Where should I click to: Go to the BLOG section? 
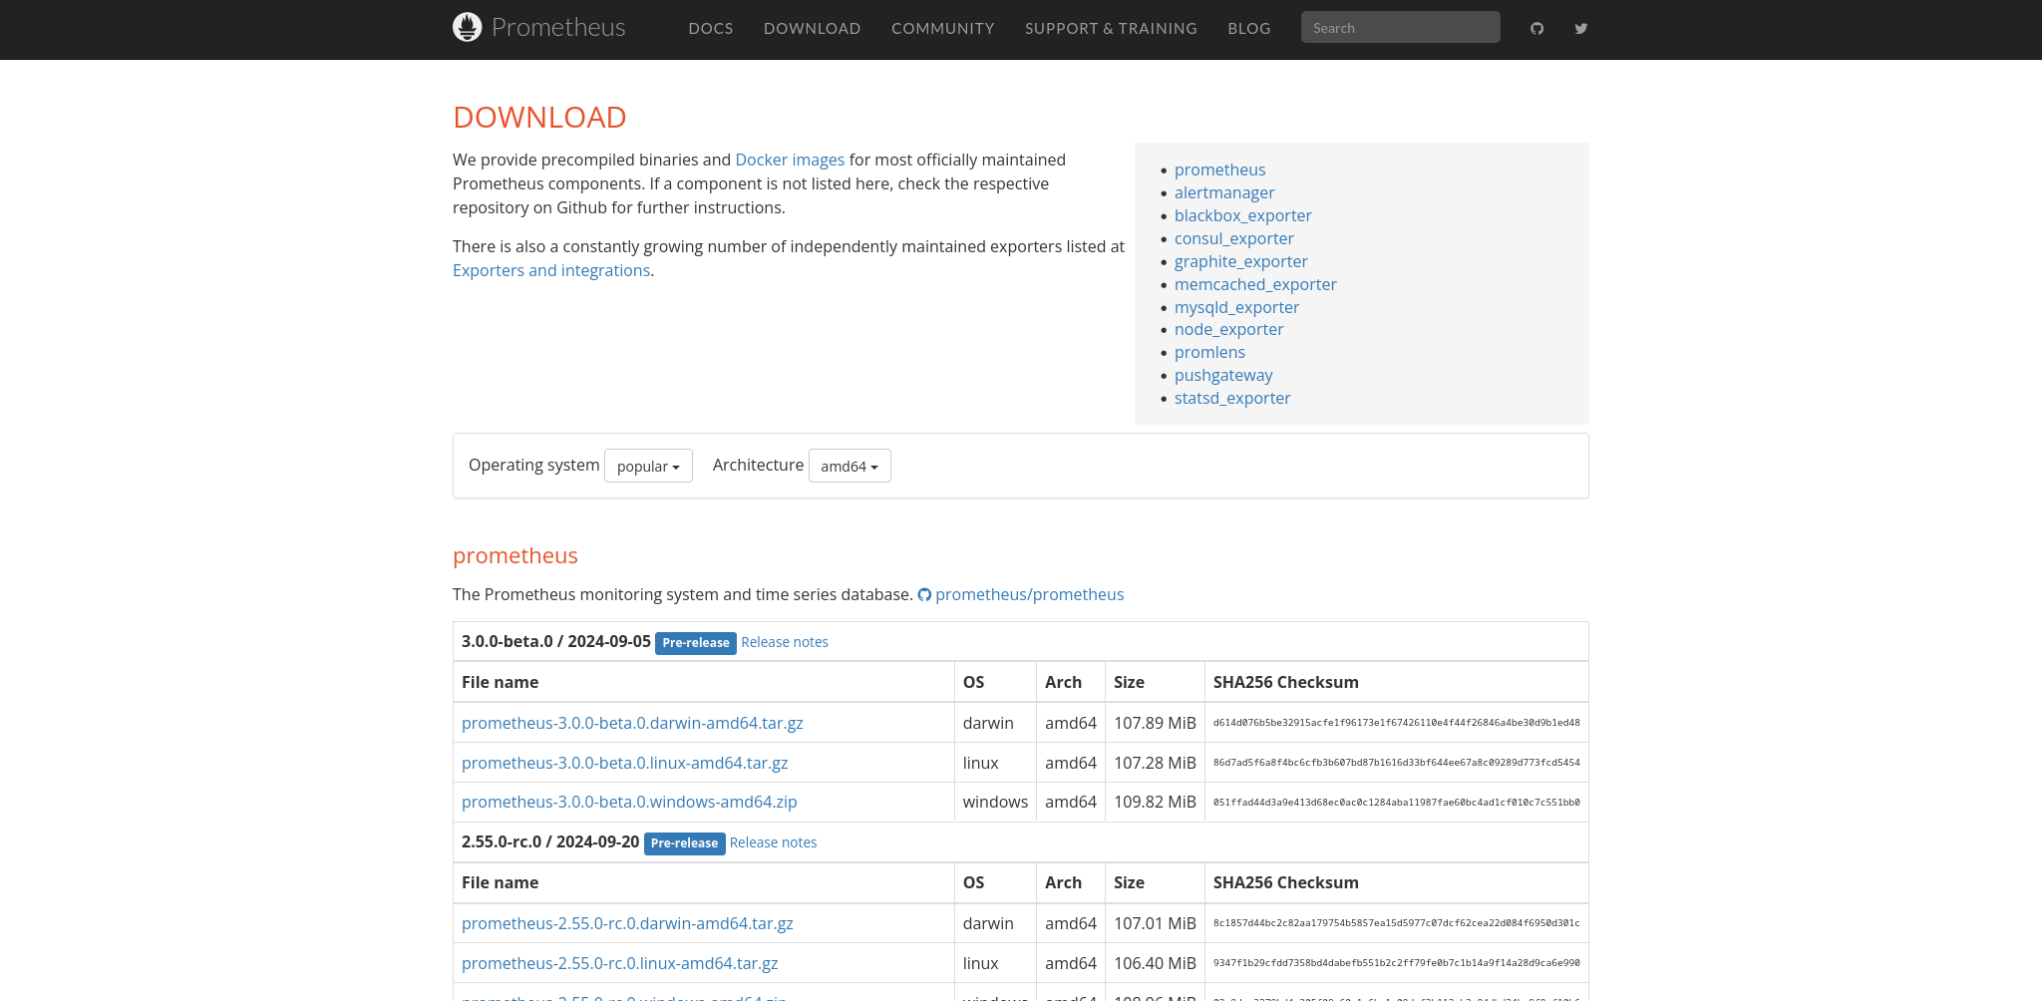tap(1248, 28)
